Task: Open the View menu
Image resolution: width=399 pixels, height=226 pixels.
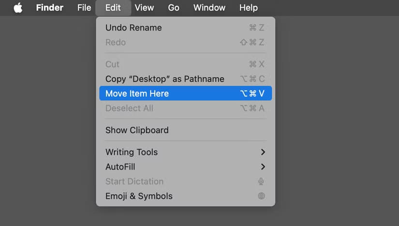Action: click(x=144, y=8)
